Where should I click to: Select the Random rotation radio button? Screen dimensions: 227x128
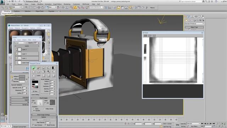click(34, 111)
